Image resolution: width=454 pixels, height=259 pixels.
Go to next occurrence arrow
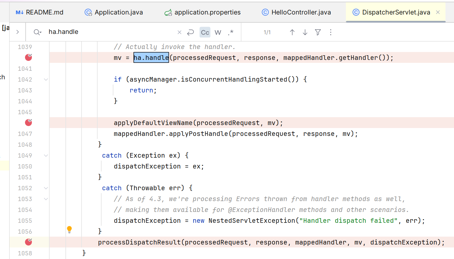click(x=305, y=32)
